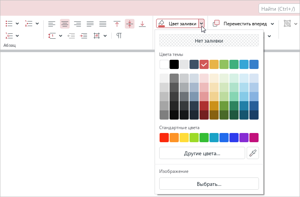
Task: Align text to the right
Action: tap(77, 24)
